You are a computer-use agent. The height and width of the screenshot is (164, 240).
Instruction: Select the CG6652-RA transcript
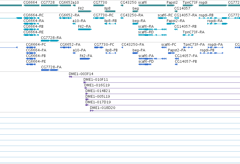tap(65, 18)
